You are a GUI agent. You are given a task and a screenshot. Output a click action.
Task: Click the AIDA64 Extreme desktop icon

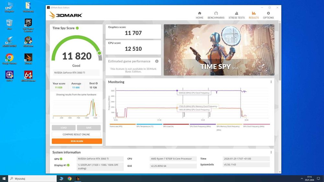click(28, 76)
